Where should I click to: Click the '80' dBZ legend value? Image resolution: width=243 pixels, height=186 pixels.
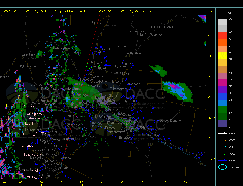click(x=231, y=19)
